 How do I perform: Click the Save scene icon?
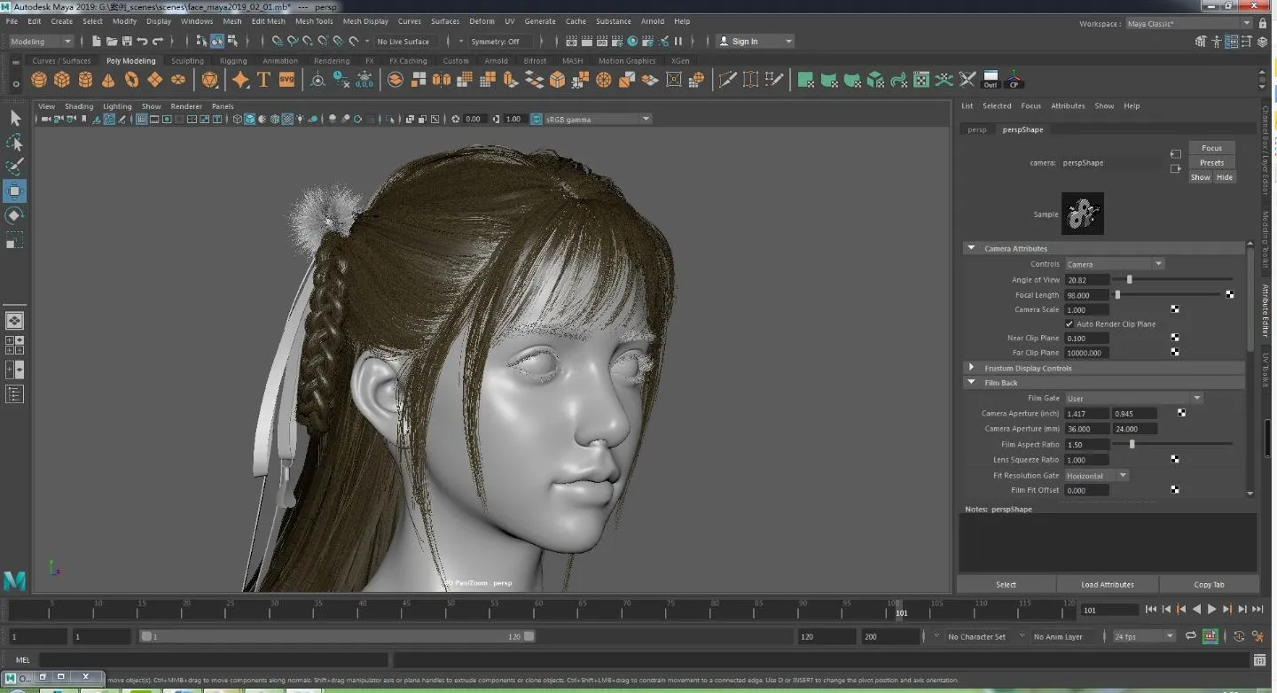pos(128,42)
